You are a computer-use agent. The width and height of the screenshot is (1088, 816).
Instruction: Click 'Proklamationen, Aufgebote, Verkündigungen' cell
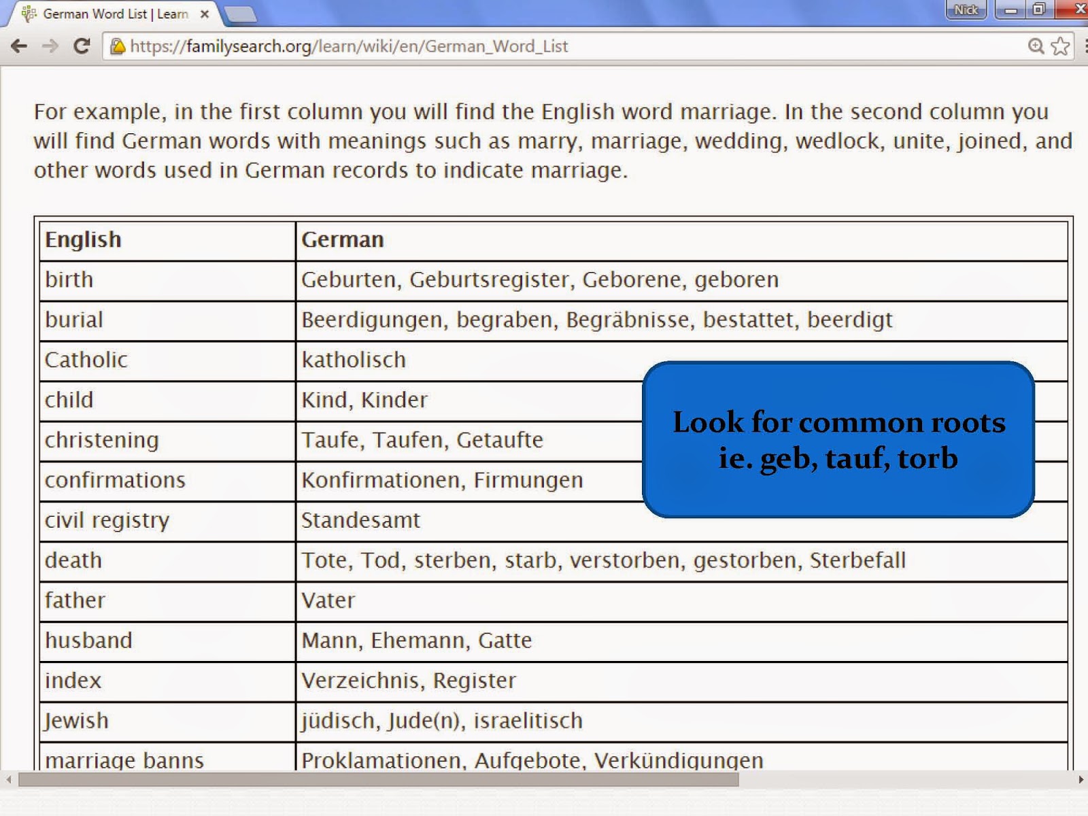click(682, 758)
